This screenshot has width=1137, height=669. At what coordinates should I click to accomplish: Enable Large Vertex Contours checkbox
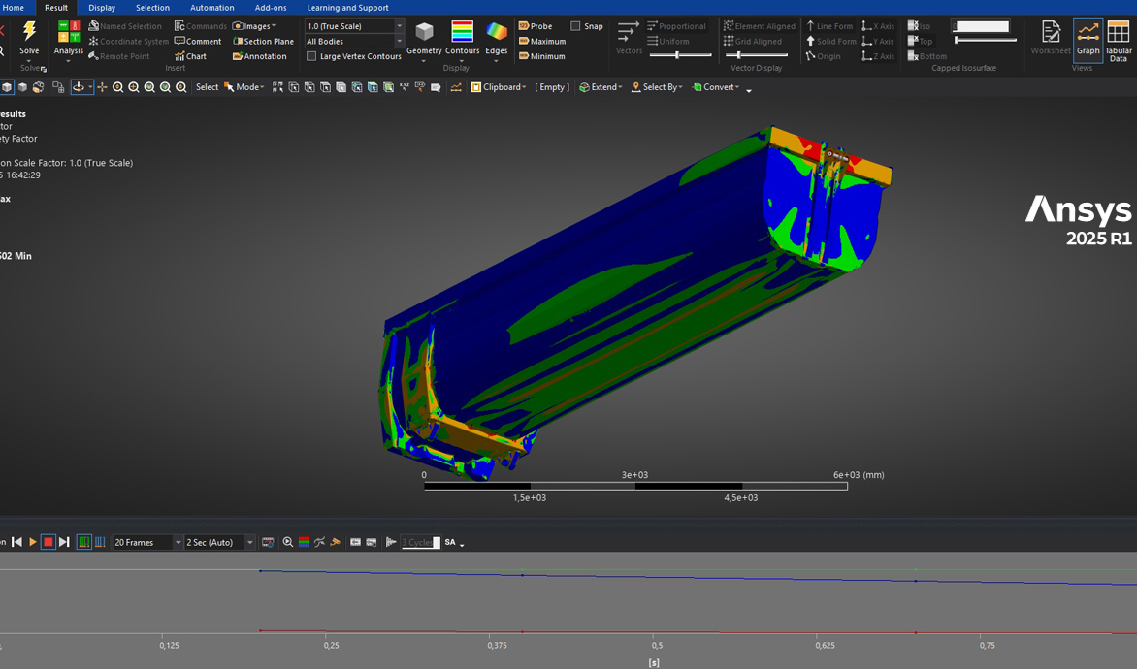(x=311, y=56)
